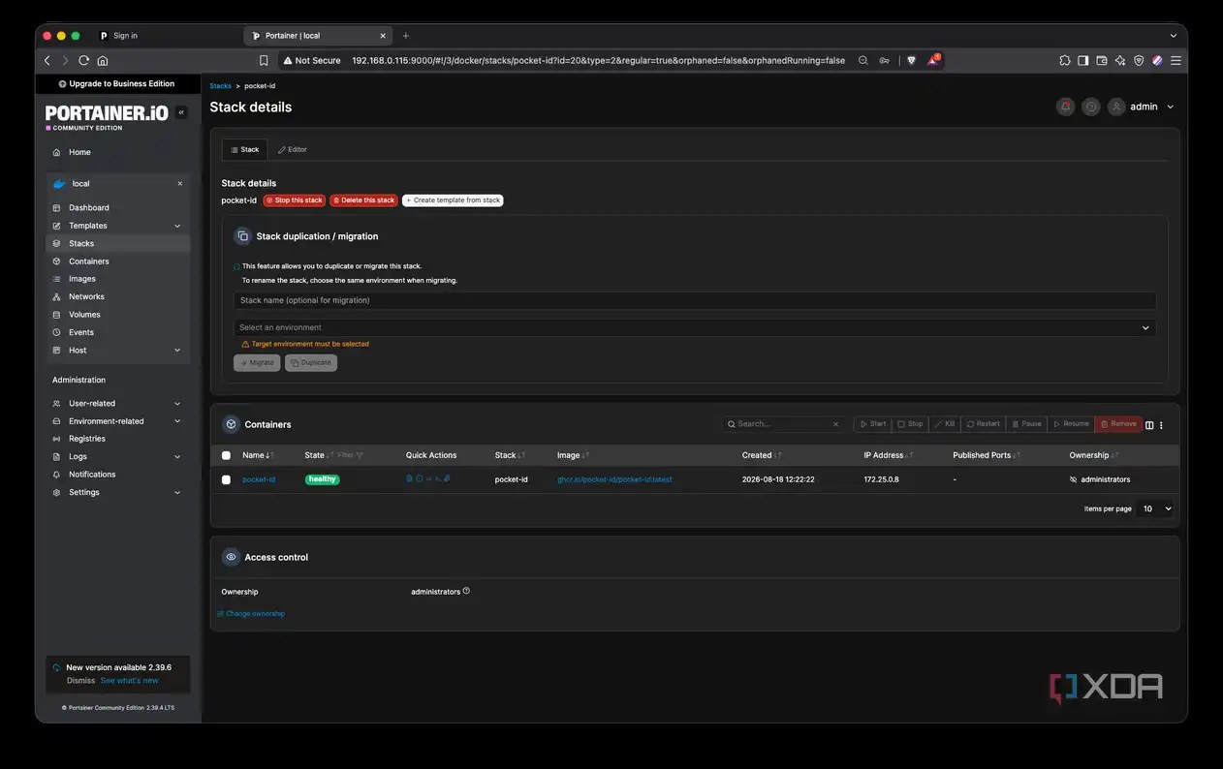Open the containers table three-dot menu
1223x769 pixels.
click(1161, 424)
